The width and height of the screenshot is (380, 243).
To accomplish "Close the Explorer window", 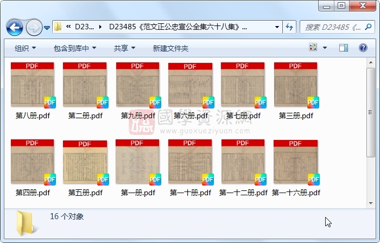I will [x=363, y=6].
